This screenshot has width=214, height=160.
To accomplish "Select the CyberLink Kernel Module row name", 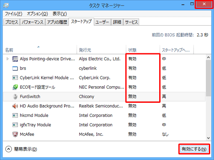I will pos(47,78).
